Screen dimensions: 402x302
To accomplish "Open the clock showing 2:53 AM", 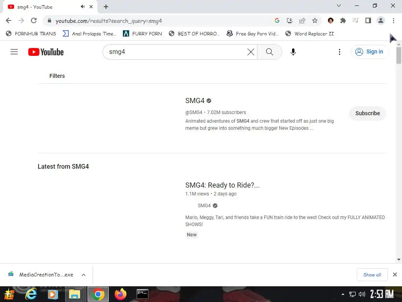I will (382, 294).
